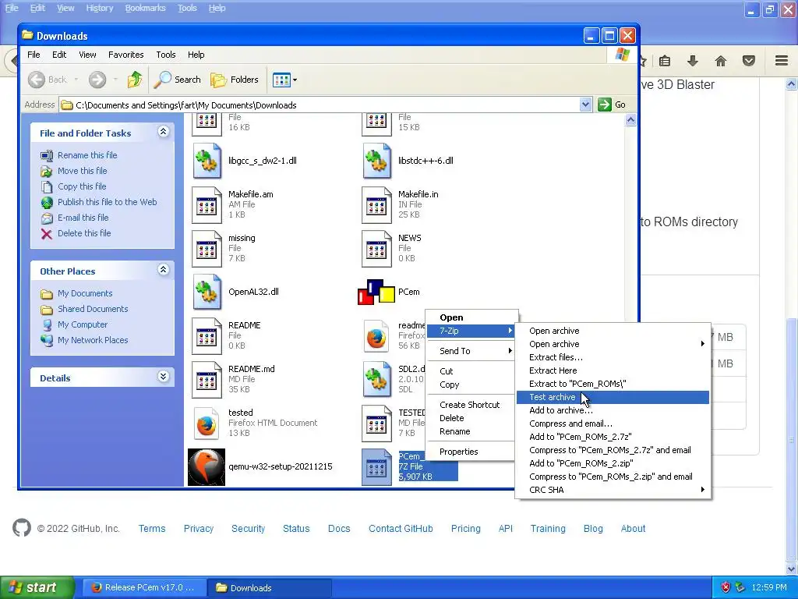Screen dimensions: 798x599
Task: Choose Copy in the context menu
Action: (471, 385)
